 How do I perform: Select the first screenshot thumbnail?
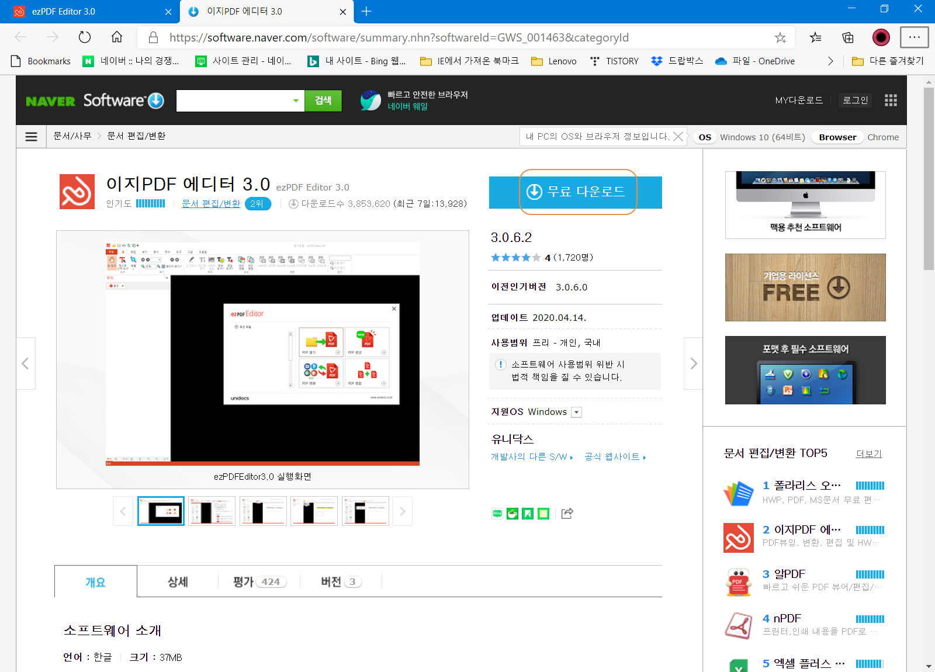(161, 511)
